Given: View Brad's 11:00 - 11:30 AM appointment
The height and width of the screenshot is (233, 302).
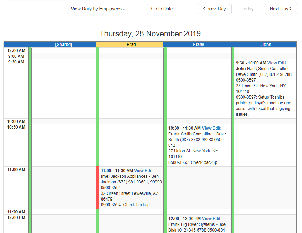Looking at the screenshot, I should (139, 171).
